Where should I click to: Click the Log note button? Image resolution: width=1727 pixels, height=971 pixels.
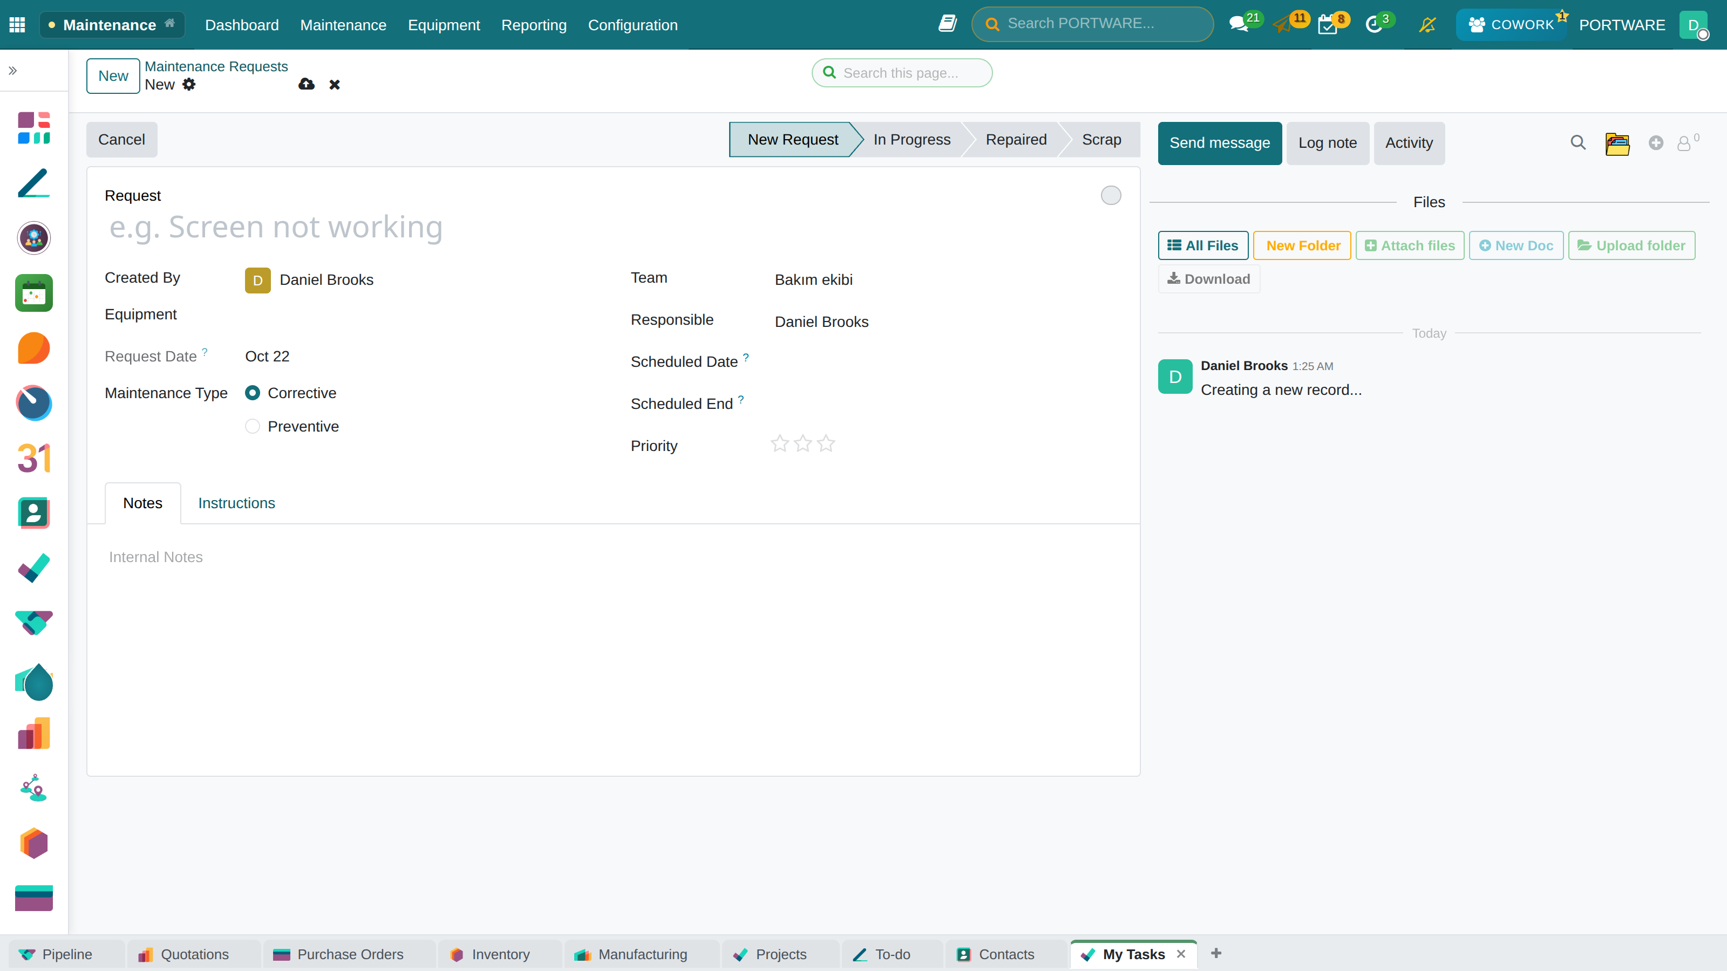[x=1328, y=143]
